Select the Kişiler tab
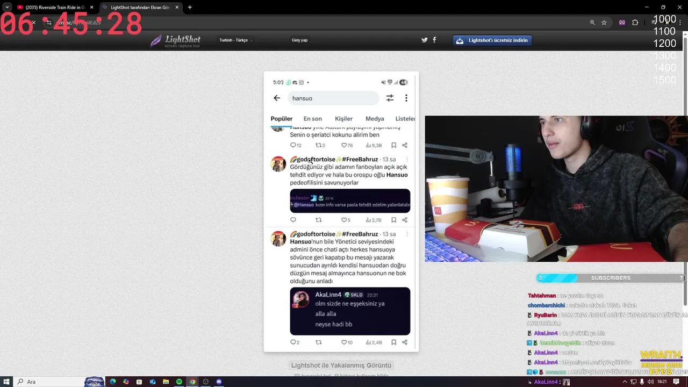 (344, 119)
